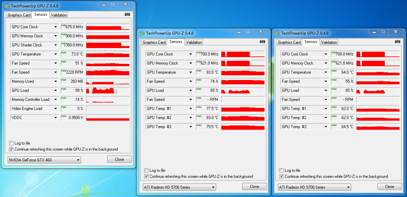Click Close button in right Radeon window
The image size is (407, 197).
coord(390,187)
